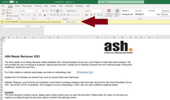The width and height of the screenshot is (170, 100).
Task: Open the File menu tab
Action: (x=3, y=6)
